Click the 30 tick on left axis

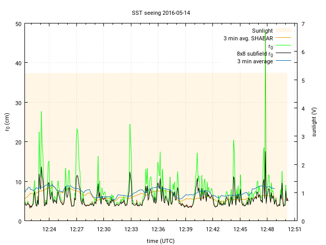pos(18,103)
